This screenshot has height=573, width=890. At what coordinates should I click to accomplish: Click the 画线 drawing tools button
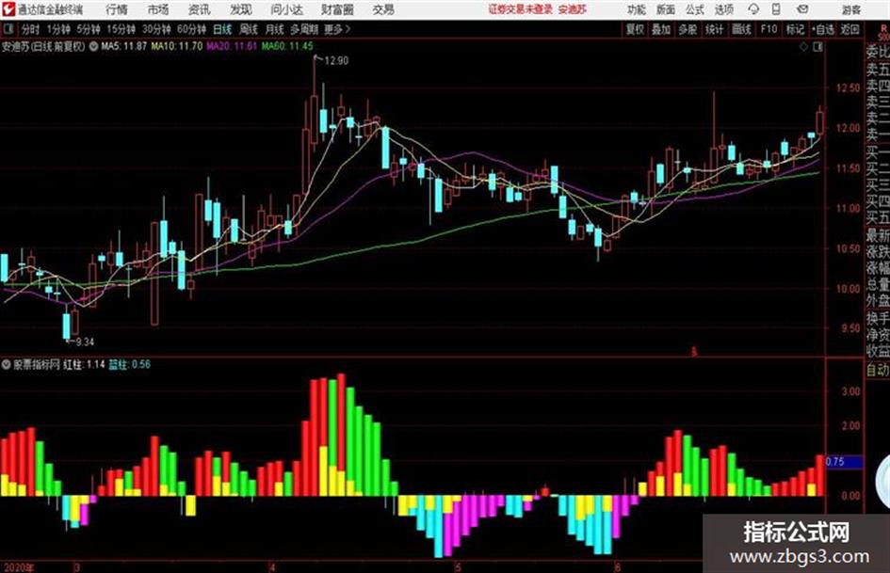741,29
